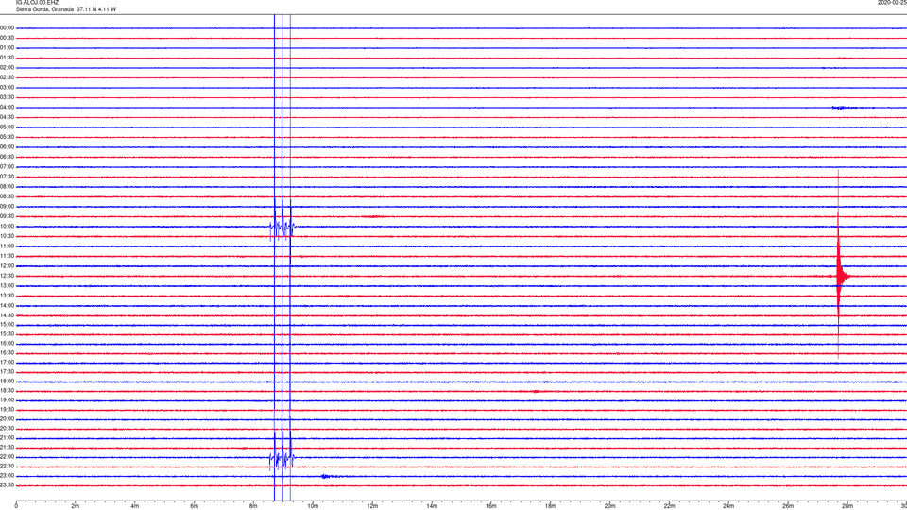Select the 15:00 trace time label

pyautogui.click(x=7, y=324)
